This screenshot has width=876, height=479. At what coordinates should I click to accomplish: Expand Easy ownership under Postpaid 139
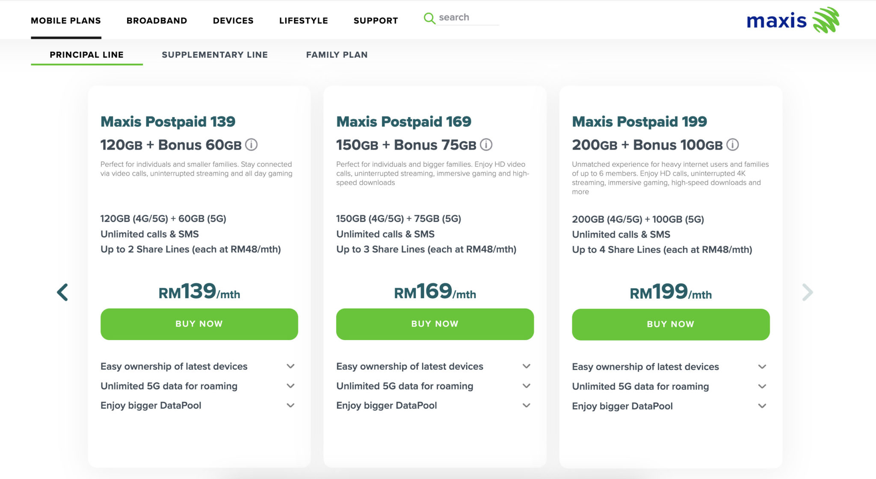[x=290, y=366]
